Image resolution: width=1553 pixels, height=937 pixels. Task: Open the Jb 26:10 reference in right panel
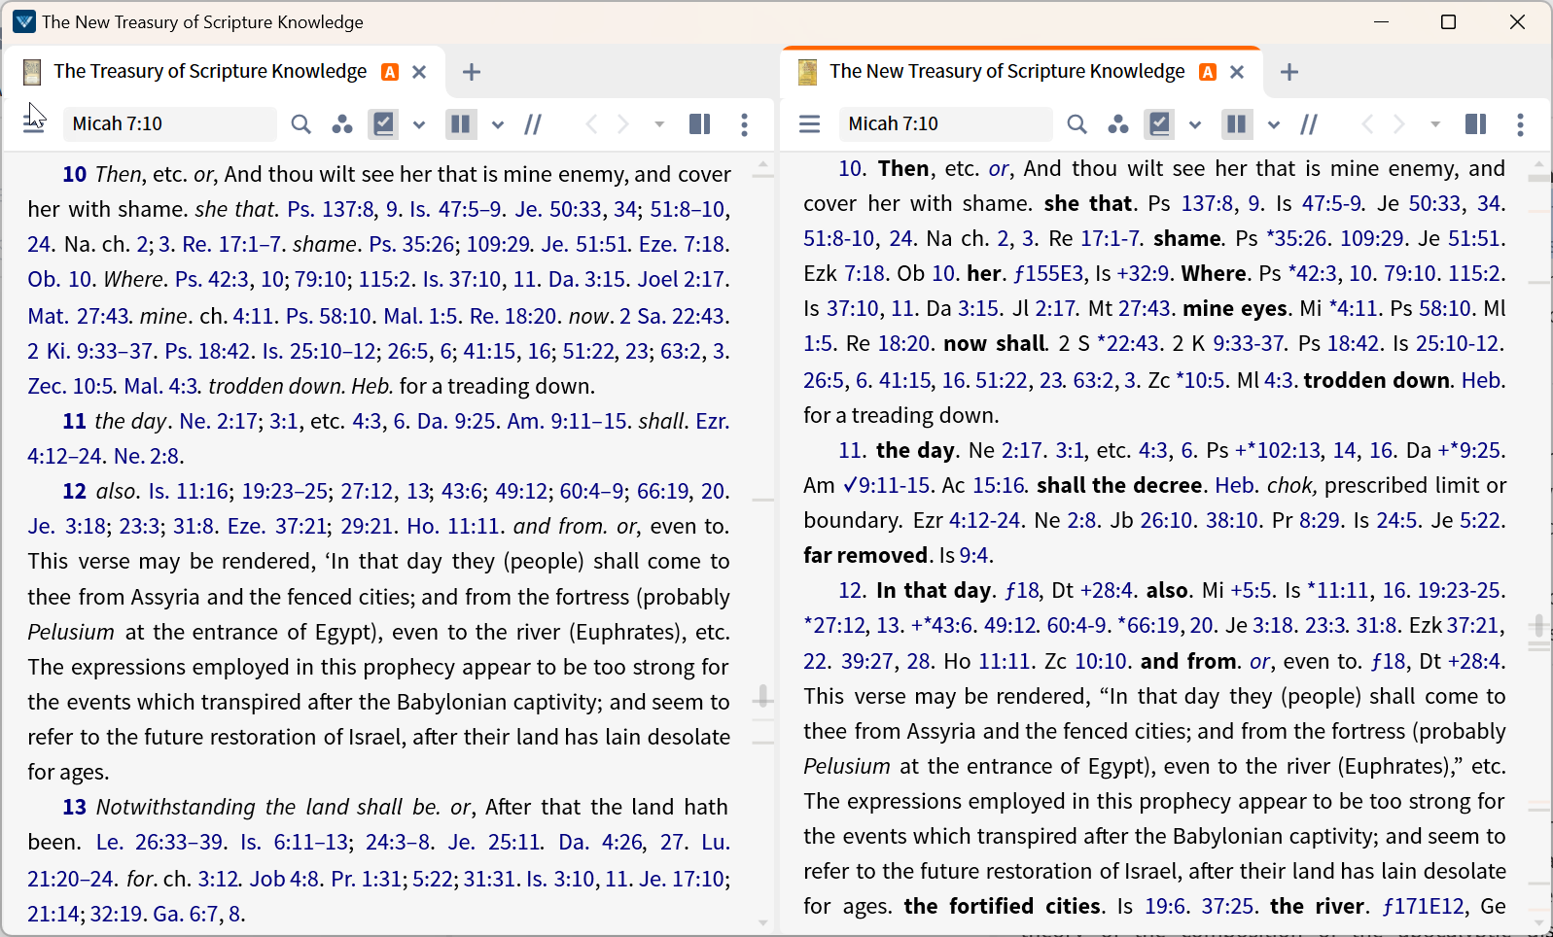coord(1167,520)
